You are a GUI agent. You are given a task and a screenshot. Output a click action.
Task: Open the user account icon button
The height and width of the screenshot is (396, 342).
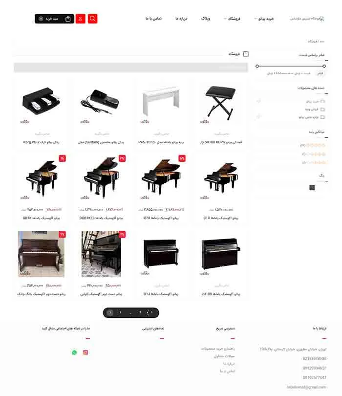tap(81, 19)
